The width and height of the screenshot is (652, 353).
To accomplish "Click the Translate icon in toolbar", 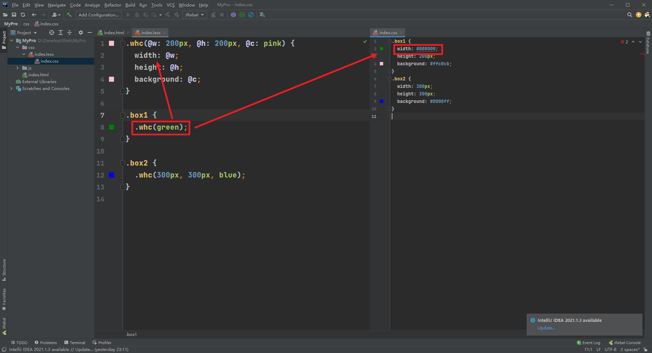I will [x=262, y=15].
